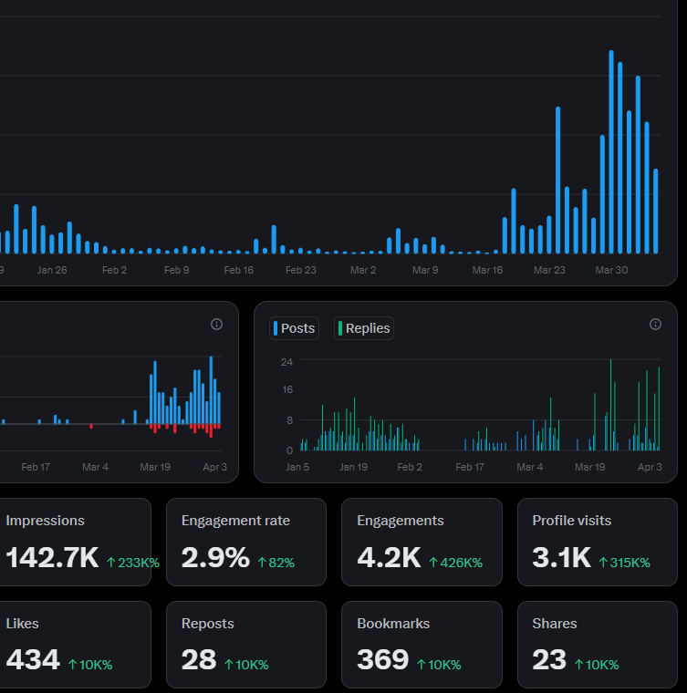Open the Engagement rate metric card
Screen dimensions: 687x693
point(246,543)
